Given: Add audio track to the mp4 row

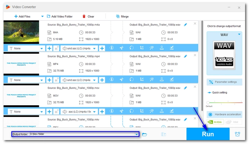Looking at the screenshot, I should tap(102, 80).
